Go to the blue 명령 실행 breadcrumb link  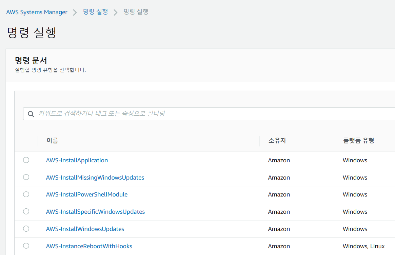click(x=96, y=11)
